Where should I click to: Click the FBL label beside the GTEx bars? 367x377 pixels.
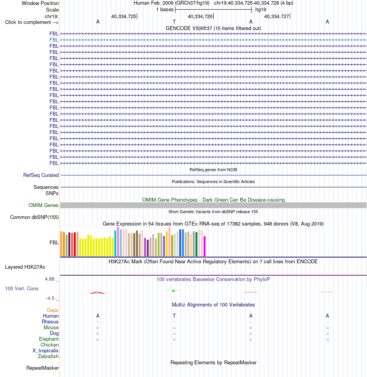[x=54, y=242]
